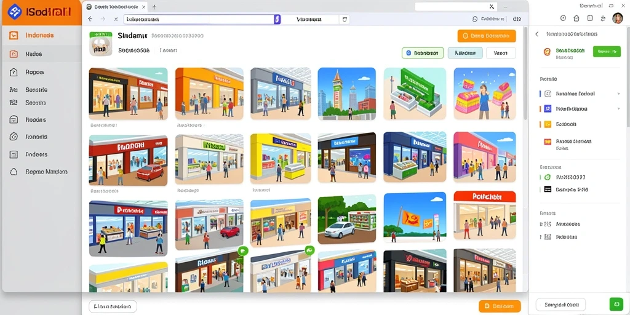Click the clock icon in top-right toolbar
Viewport: 630px width, 315px height.
[x=564, y=18]
